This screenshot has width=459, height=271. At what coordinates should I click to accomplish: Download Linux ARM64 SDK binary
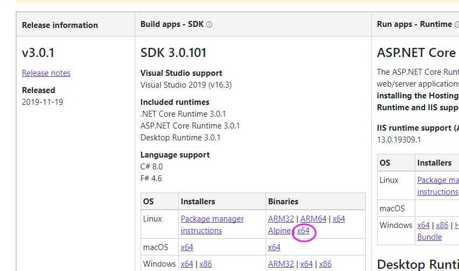click(313, 219)
